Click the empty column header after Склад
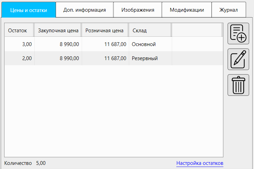The height and width of the screenshot is (169, 254). tap(196, 30)
